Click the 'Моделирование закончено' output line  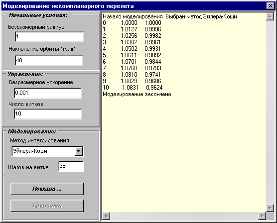(x=137, y=94)
